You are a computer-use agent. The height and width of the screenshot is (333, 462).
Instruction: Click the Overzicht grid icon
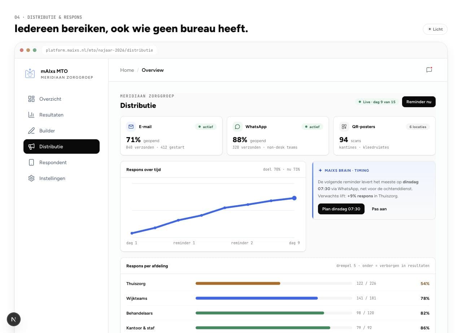pos(31,99)
